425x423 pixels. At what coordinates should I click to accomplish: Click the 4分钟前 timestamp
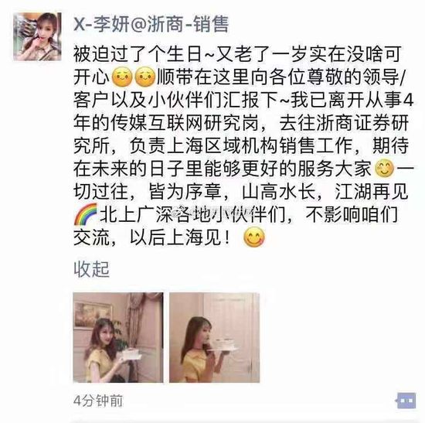pos(98,401)
